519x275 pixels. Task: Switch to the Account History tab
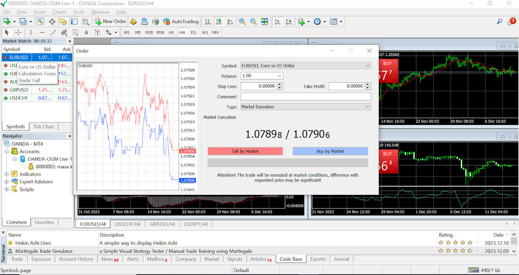[76, 259]
